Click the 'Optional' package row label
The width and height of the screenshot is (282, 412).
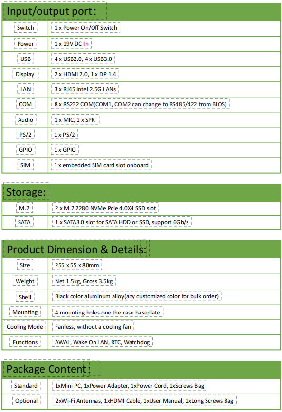click(x=26, y=401)
